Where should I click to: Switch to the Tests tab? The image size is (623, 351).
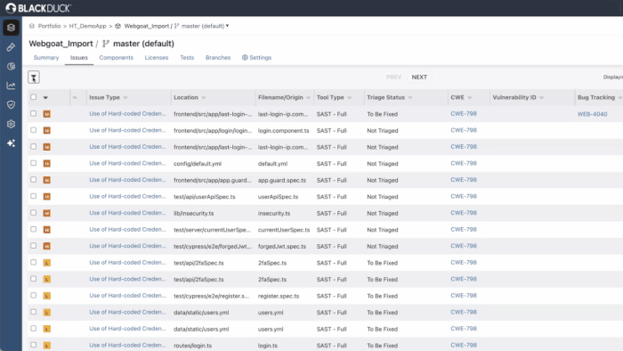pyautogui.click(x=187, y=58)
